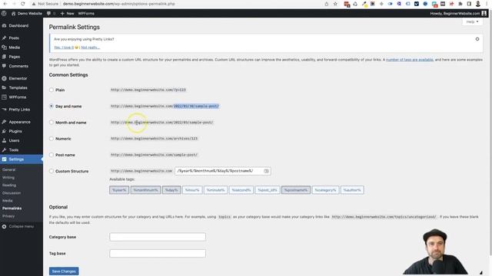This screenshot has width=492, height=276.
Task: Open the Howdy account menu
Action: tap(458, 14)
